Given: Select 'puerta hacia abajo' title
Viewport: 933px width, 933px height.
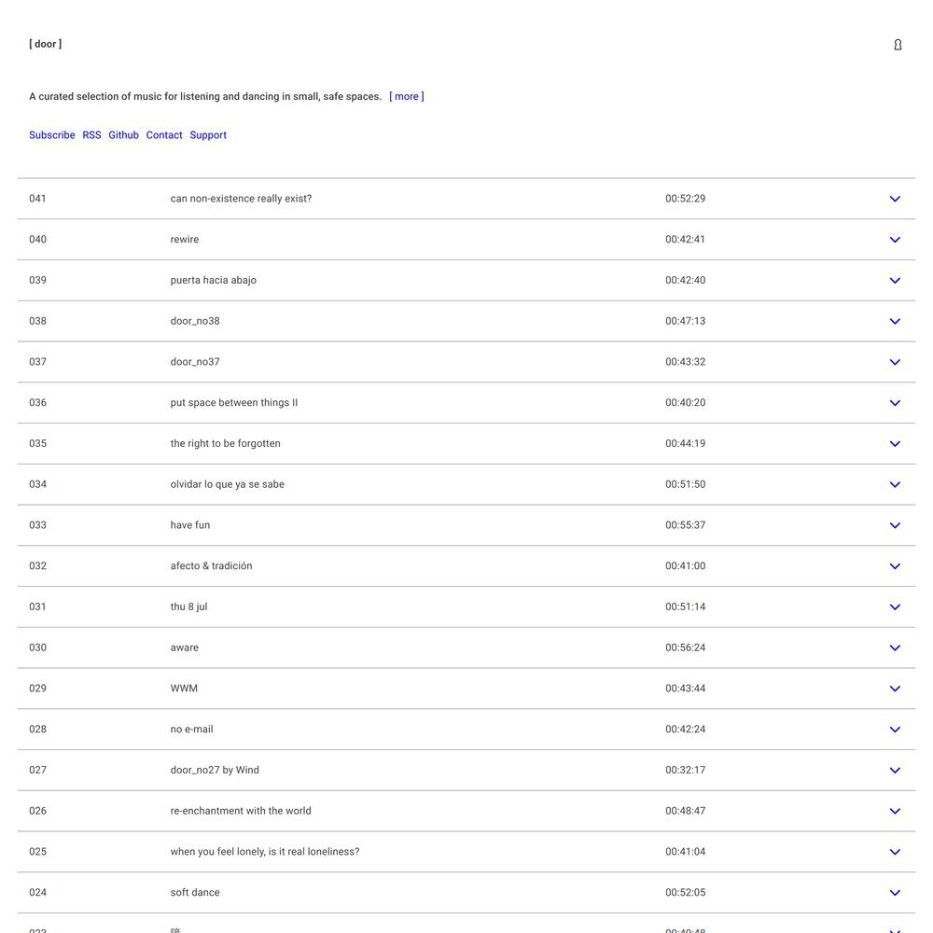Looking at the screenshot, I should pos(213,280).
